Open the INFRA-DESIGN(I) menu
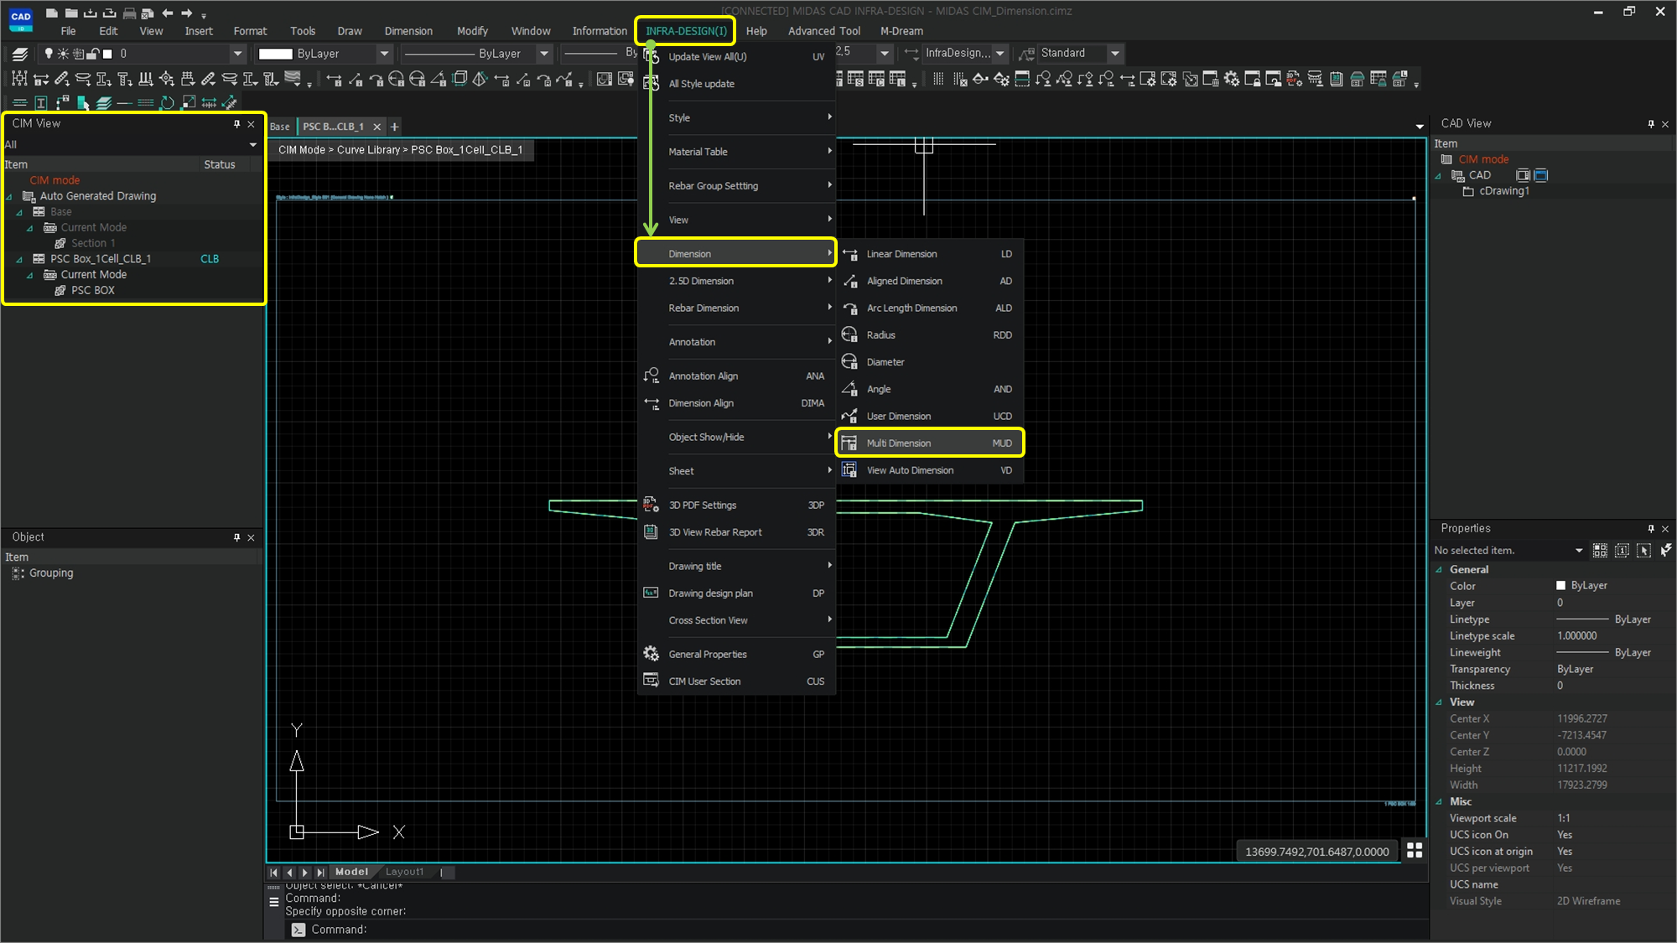Image resolution: width=1677 pixels, height=943 pixels. point(686,31)
